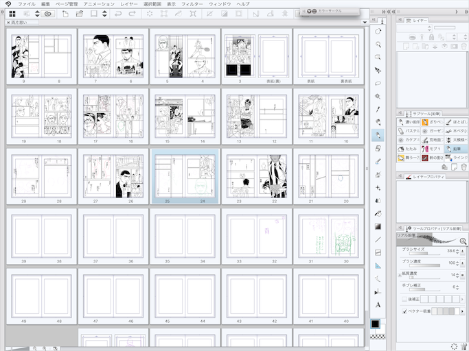Select the Zoom magnifier tool
This screenshot has height=351, width=469.
(378, 44)
